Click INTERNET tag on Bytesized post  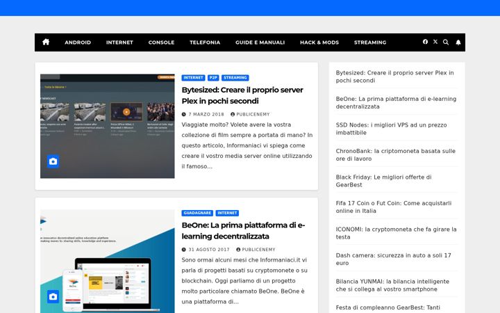[x=193, y=78]
